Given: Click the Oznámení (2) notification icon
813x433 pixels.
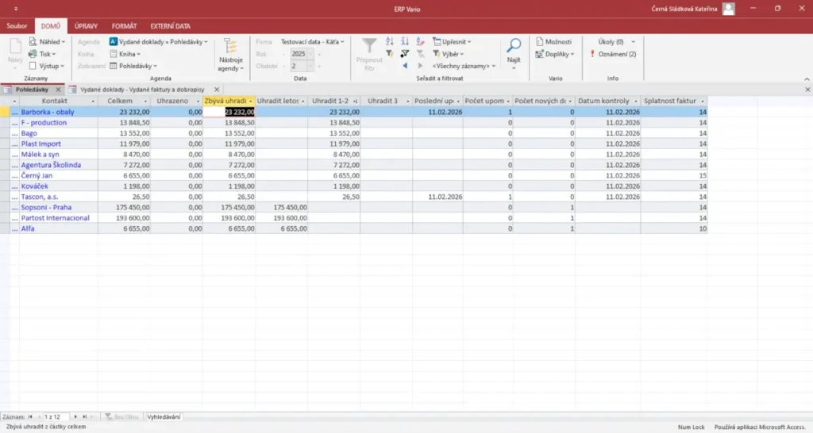Looking at the screenshot, I should click(x=592, y=54).
